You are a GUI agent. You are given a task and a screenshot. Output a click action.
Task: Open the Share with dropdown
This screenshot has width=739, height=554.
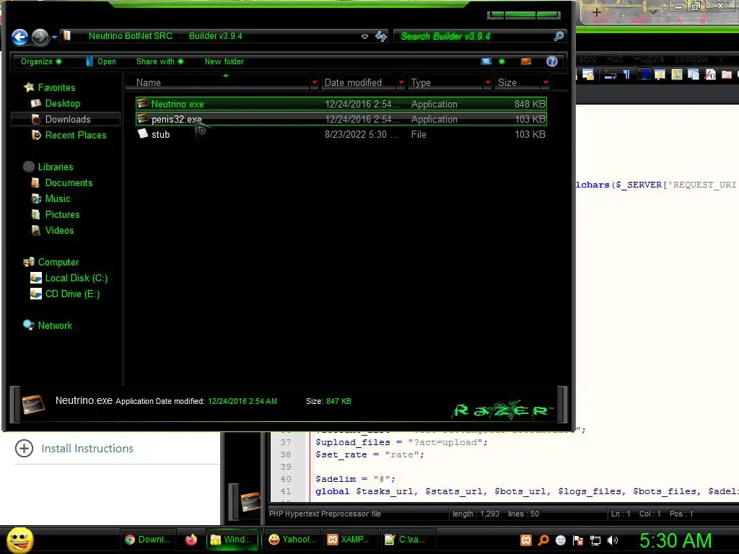(x=159, y=61)
